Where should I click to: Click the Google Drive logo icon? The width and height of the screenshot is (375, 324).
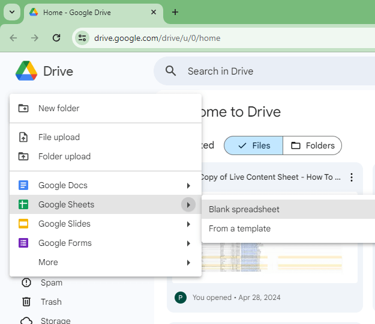[26, 71]
